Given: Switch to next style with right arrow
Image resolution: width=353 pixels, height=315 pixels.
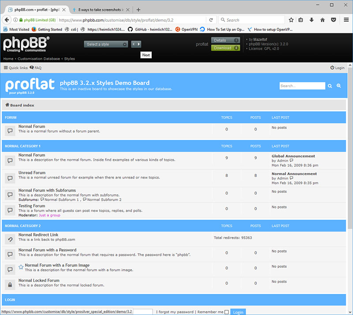Looking at the screenshot, I should pos(139,44).
